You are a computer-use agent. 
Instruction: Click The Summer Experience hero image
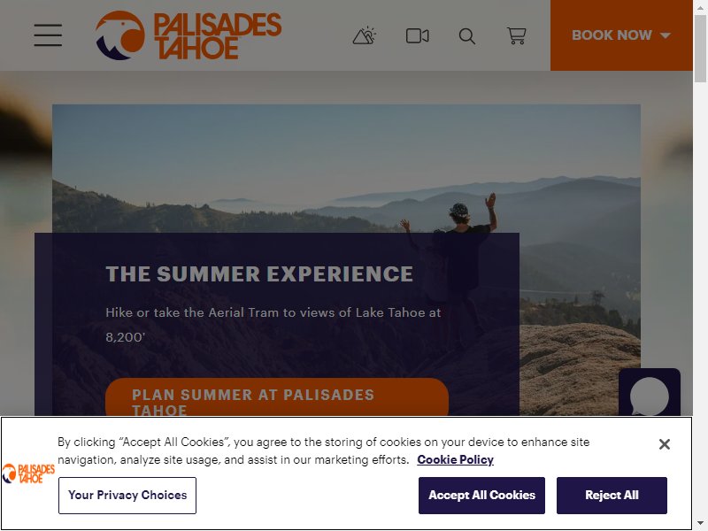click(x=346, y=168)
